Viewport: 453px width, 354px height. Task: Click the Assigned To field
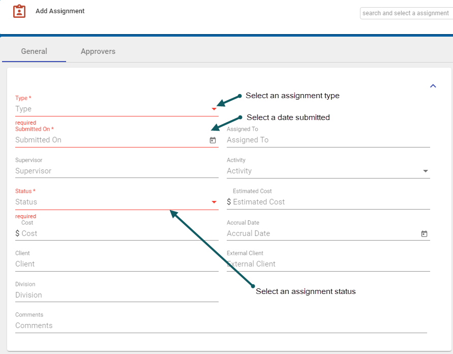pos(328,140)
